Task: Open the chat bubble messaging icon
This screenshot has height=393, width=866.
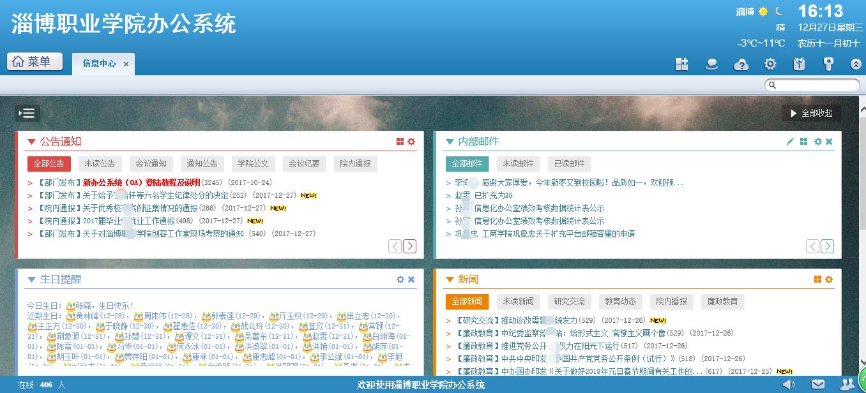Action: point(711,64)
